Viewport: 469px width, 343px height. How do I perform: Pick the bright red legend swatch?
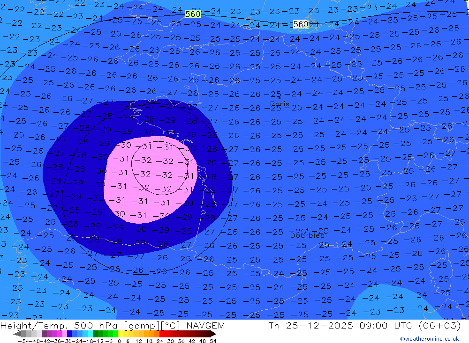[x=162, y=334]
